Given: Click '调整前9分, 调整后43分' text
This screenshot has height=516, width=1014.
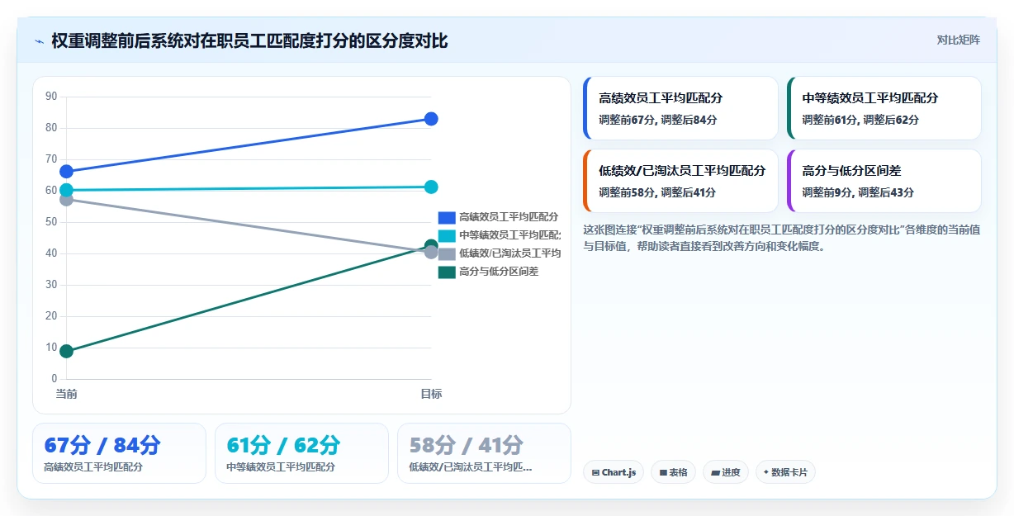Looking at the screenshot, I should 858,192.
